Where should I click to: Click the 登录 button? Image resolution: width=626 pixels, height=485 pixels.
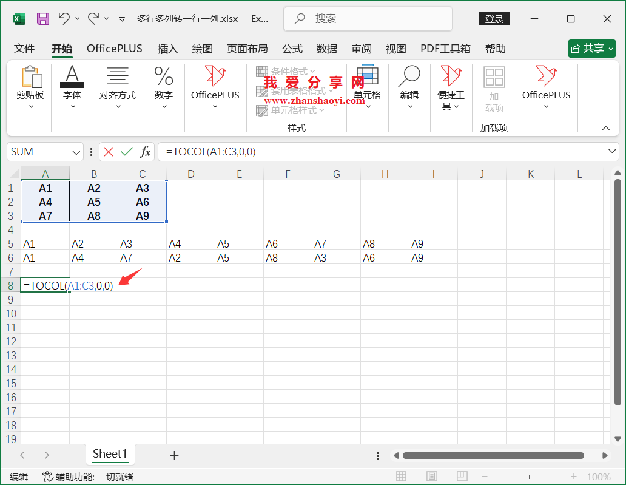coord(494,19)
